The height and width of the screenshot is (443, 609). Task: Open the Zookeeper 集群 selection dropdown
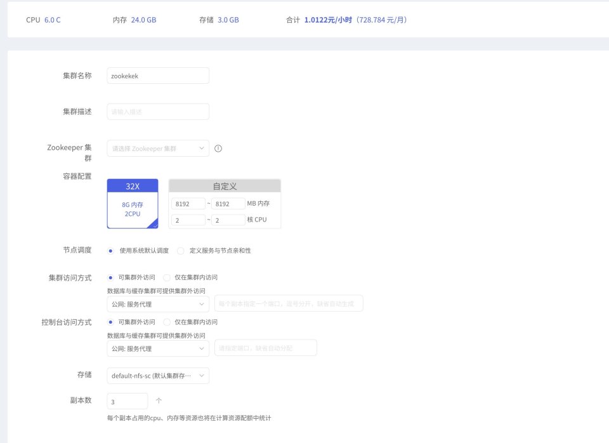158,149
